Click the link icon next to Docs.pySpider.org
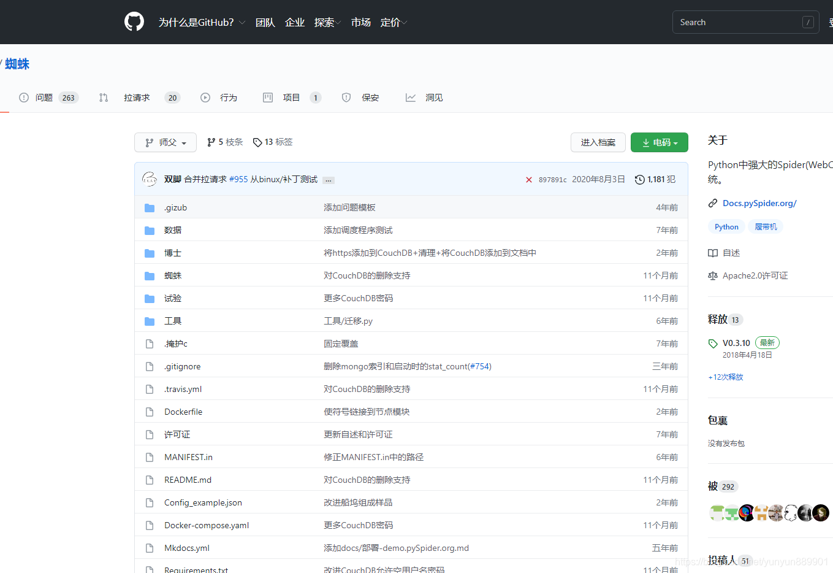 (x=713, y=203)
